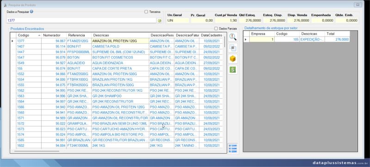This screenshot has width=370, height=167.
Task: Click the FT24K1000ML reference cell
Action: [79, 146]
